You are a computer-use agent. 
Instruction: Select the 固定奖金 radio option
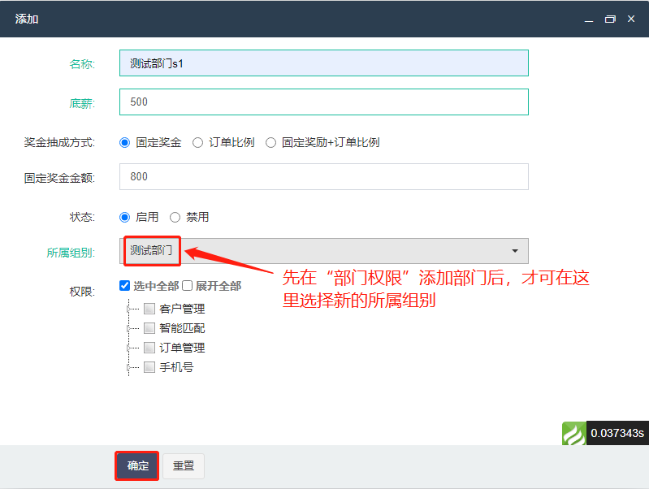point(124,143)
